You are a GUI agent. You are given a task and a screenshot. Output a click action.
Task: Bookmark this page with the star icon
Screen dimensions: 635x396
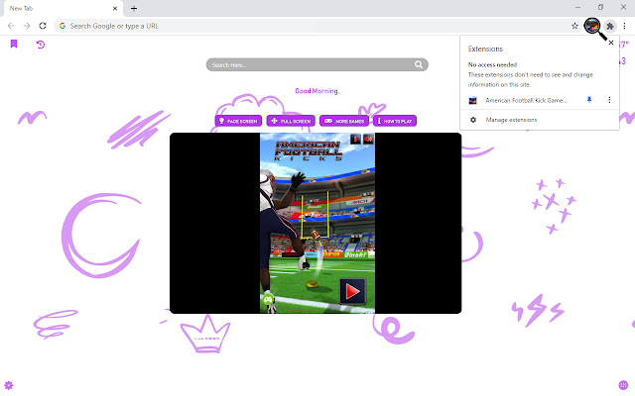click(574, 26)
